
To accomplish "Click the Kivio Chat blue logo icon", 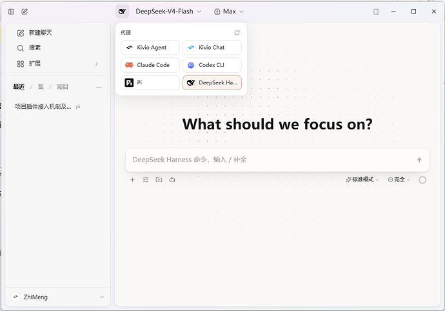I will [x=192, y=48].
